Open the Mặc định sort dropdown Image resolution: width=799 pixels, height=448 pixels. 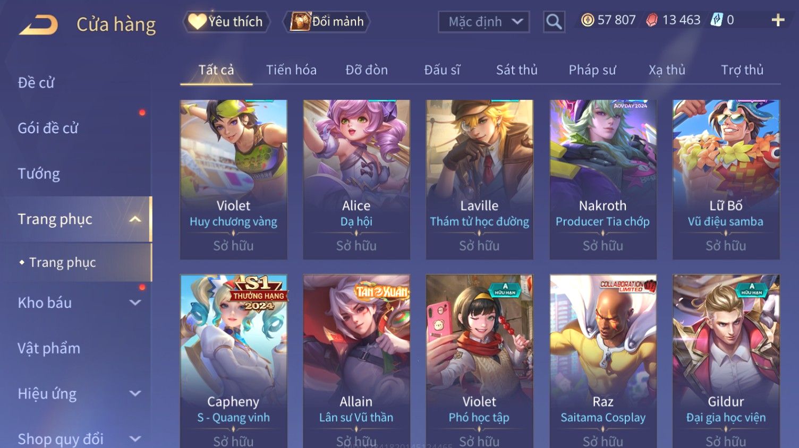tap(483, 22)
